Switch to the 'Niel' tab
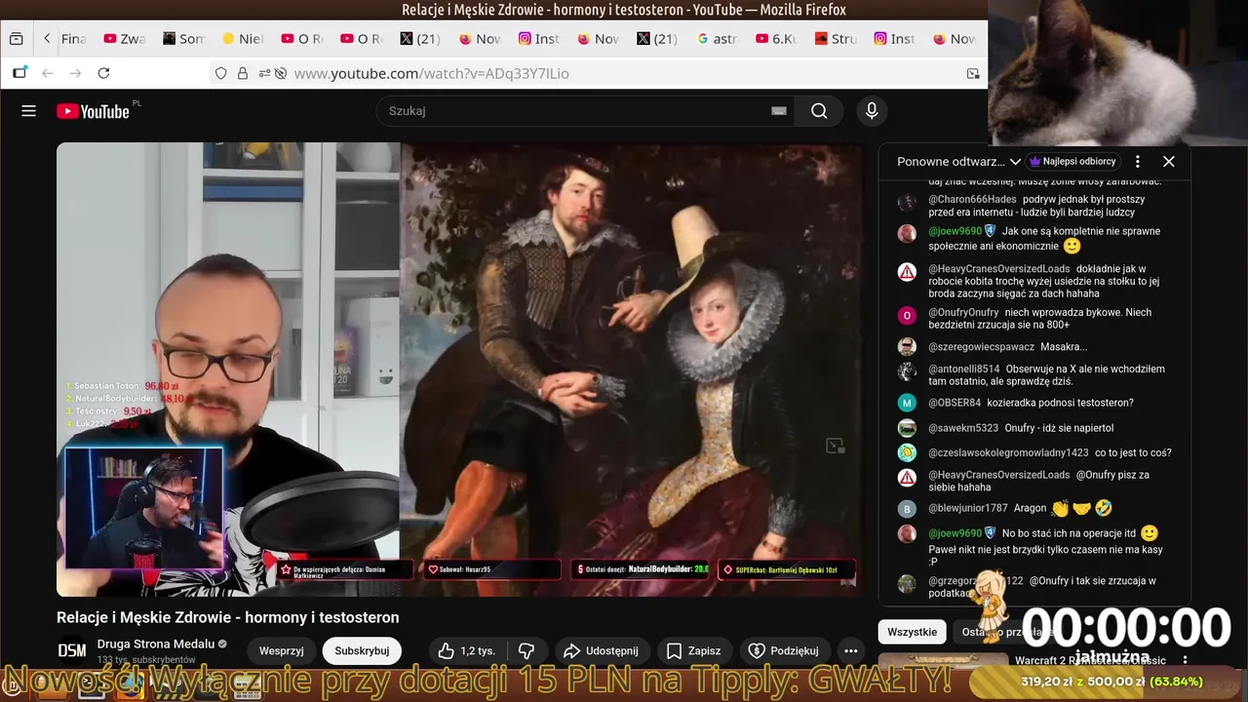This screenshot has height=702, width=1248. point(243,39)
